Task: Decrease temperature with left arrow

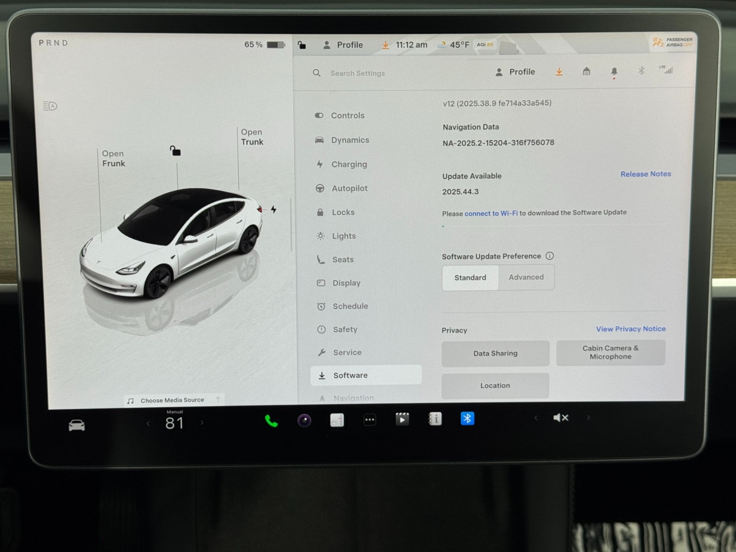Action: [148, 423]
